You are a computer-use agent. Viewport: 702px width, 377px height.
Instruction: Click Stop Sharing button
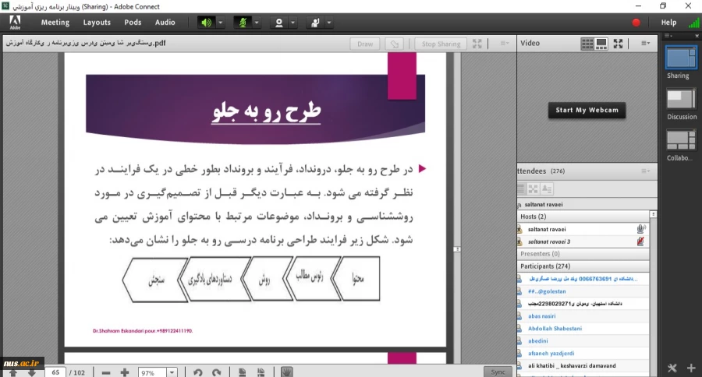441,44
